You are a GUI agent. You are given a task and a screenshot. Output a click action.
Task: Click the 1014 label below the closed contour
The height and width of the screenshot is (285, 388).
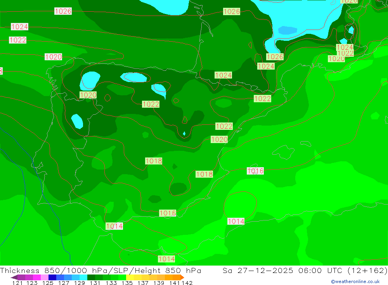point(236,221)
